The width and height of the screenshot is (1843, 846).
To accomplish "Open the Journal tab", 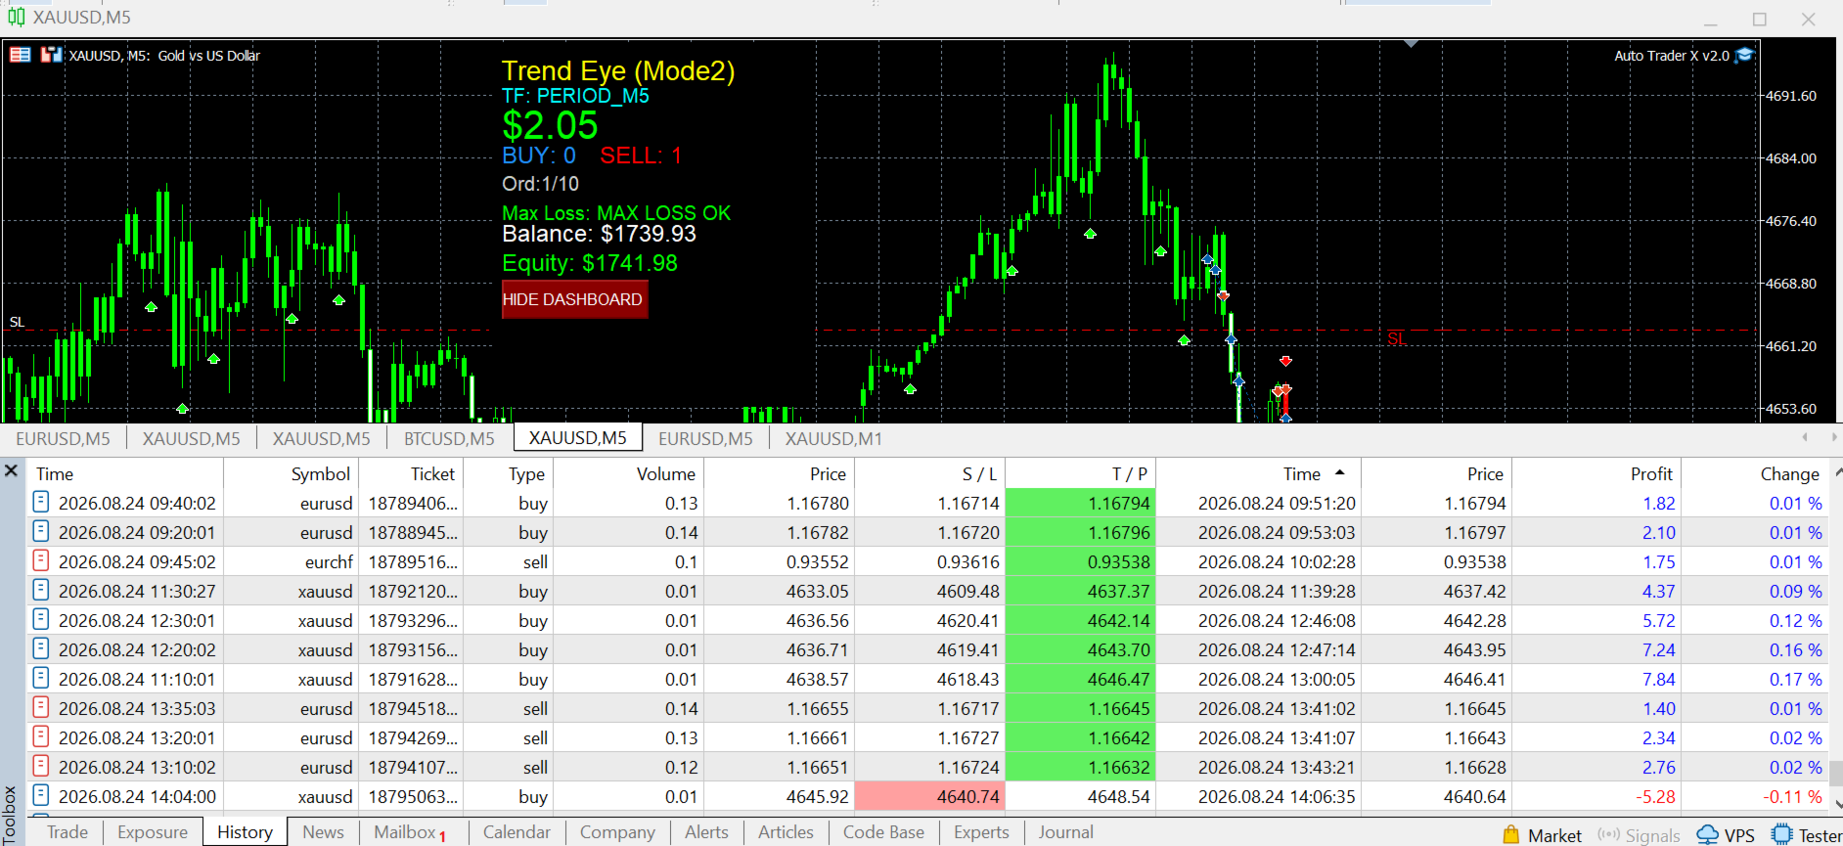I will coord(1065,832).
